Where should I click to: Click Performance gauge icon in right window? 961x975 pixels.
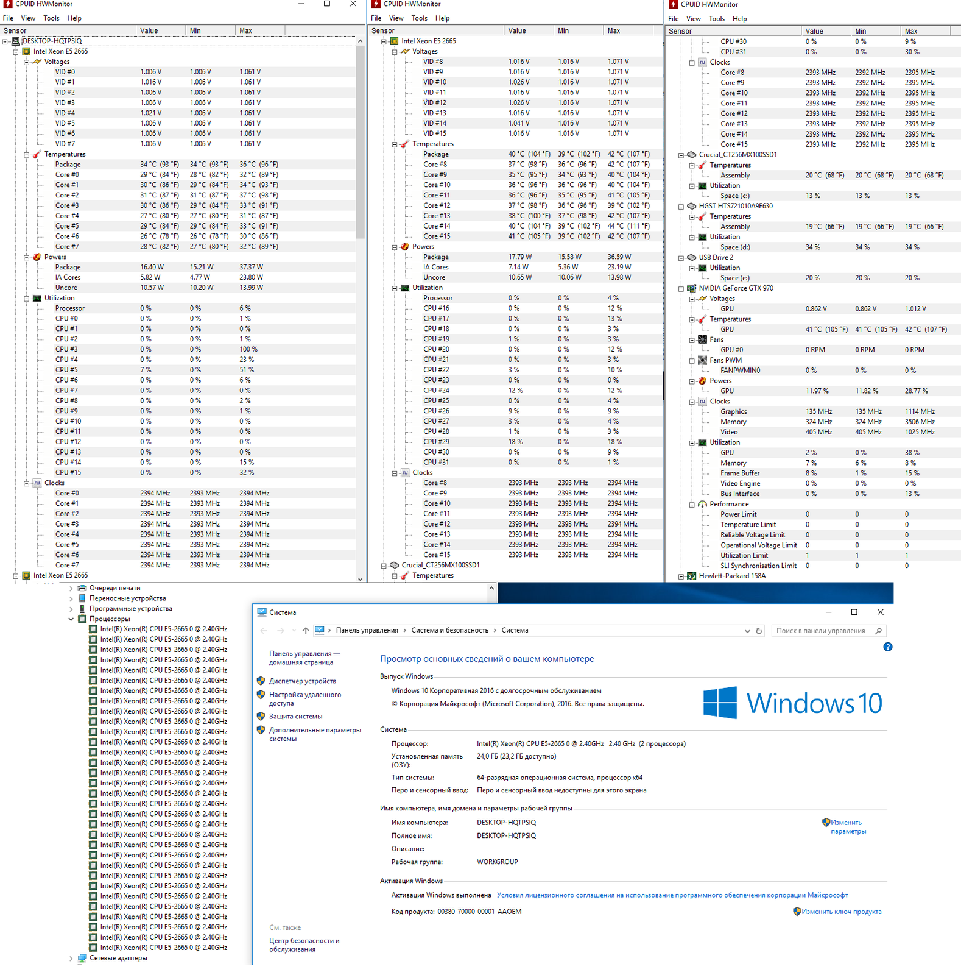[x=703, y=504]
